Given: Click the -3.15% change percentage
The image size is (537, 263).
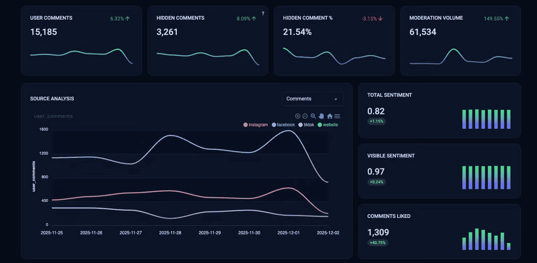Looking at the screenshot, I should coord(369,18).
